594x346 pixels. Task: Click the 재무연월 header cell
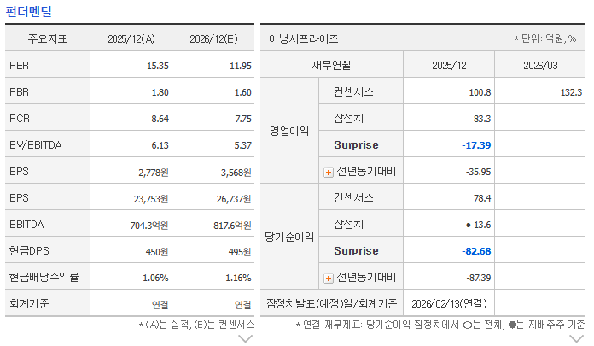[331, 65]
